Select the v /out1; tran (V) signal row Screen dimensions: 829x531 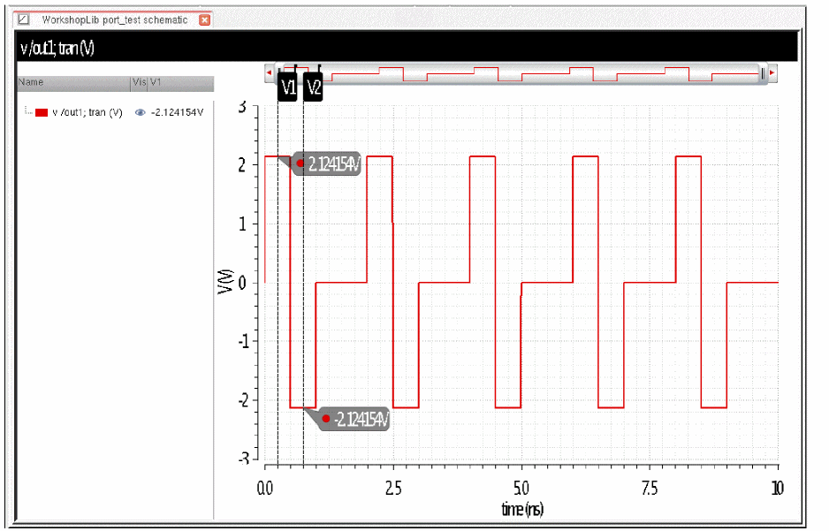115,112
